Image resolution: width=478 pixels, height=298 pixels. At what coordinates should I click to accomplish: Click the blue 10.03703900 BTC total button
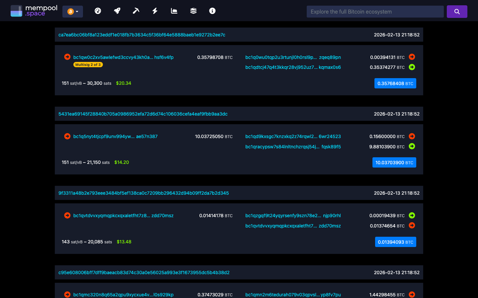(x=394, y=162)
